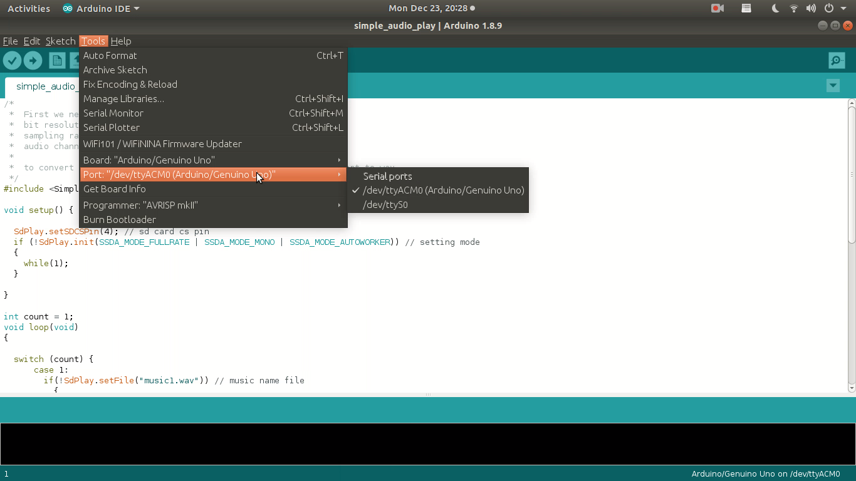
Task: Expand the Programmer: AVRISP mkII submenu
Action: (213, 205)
